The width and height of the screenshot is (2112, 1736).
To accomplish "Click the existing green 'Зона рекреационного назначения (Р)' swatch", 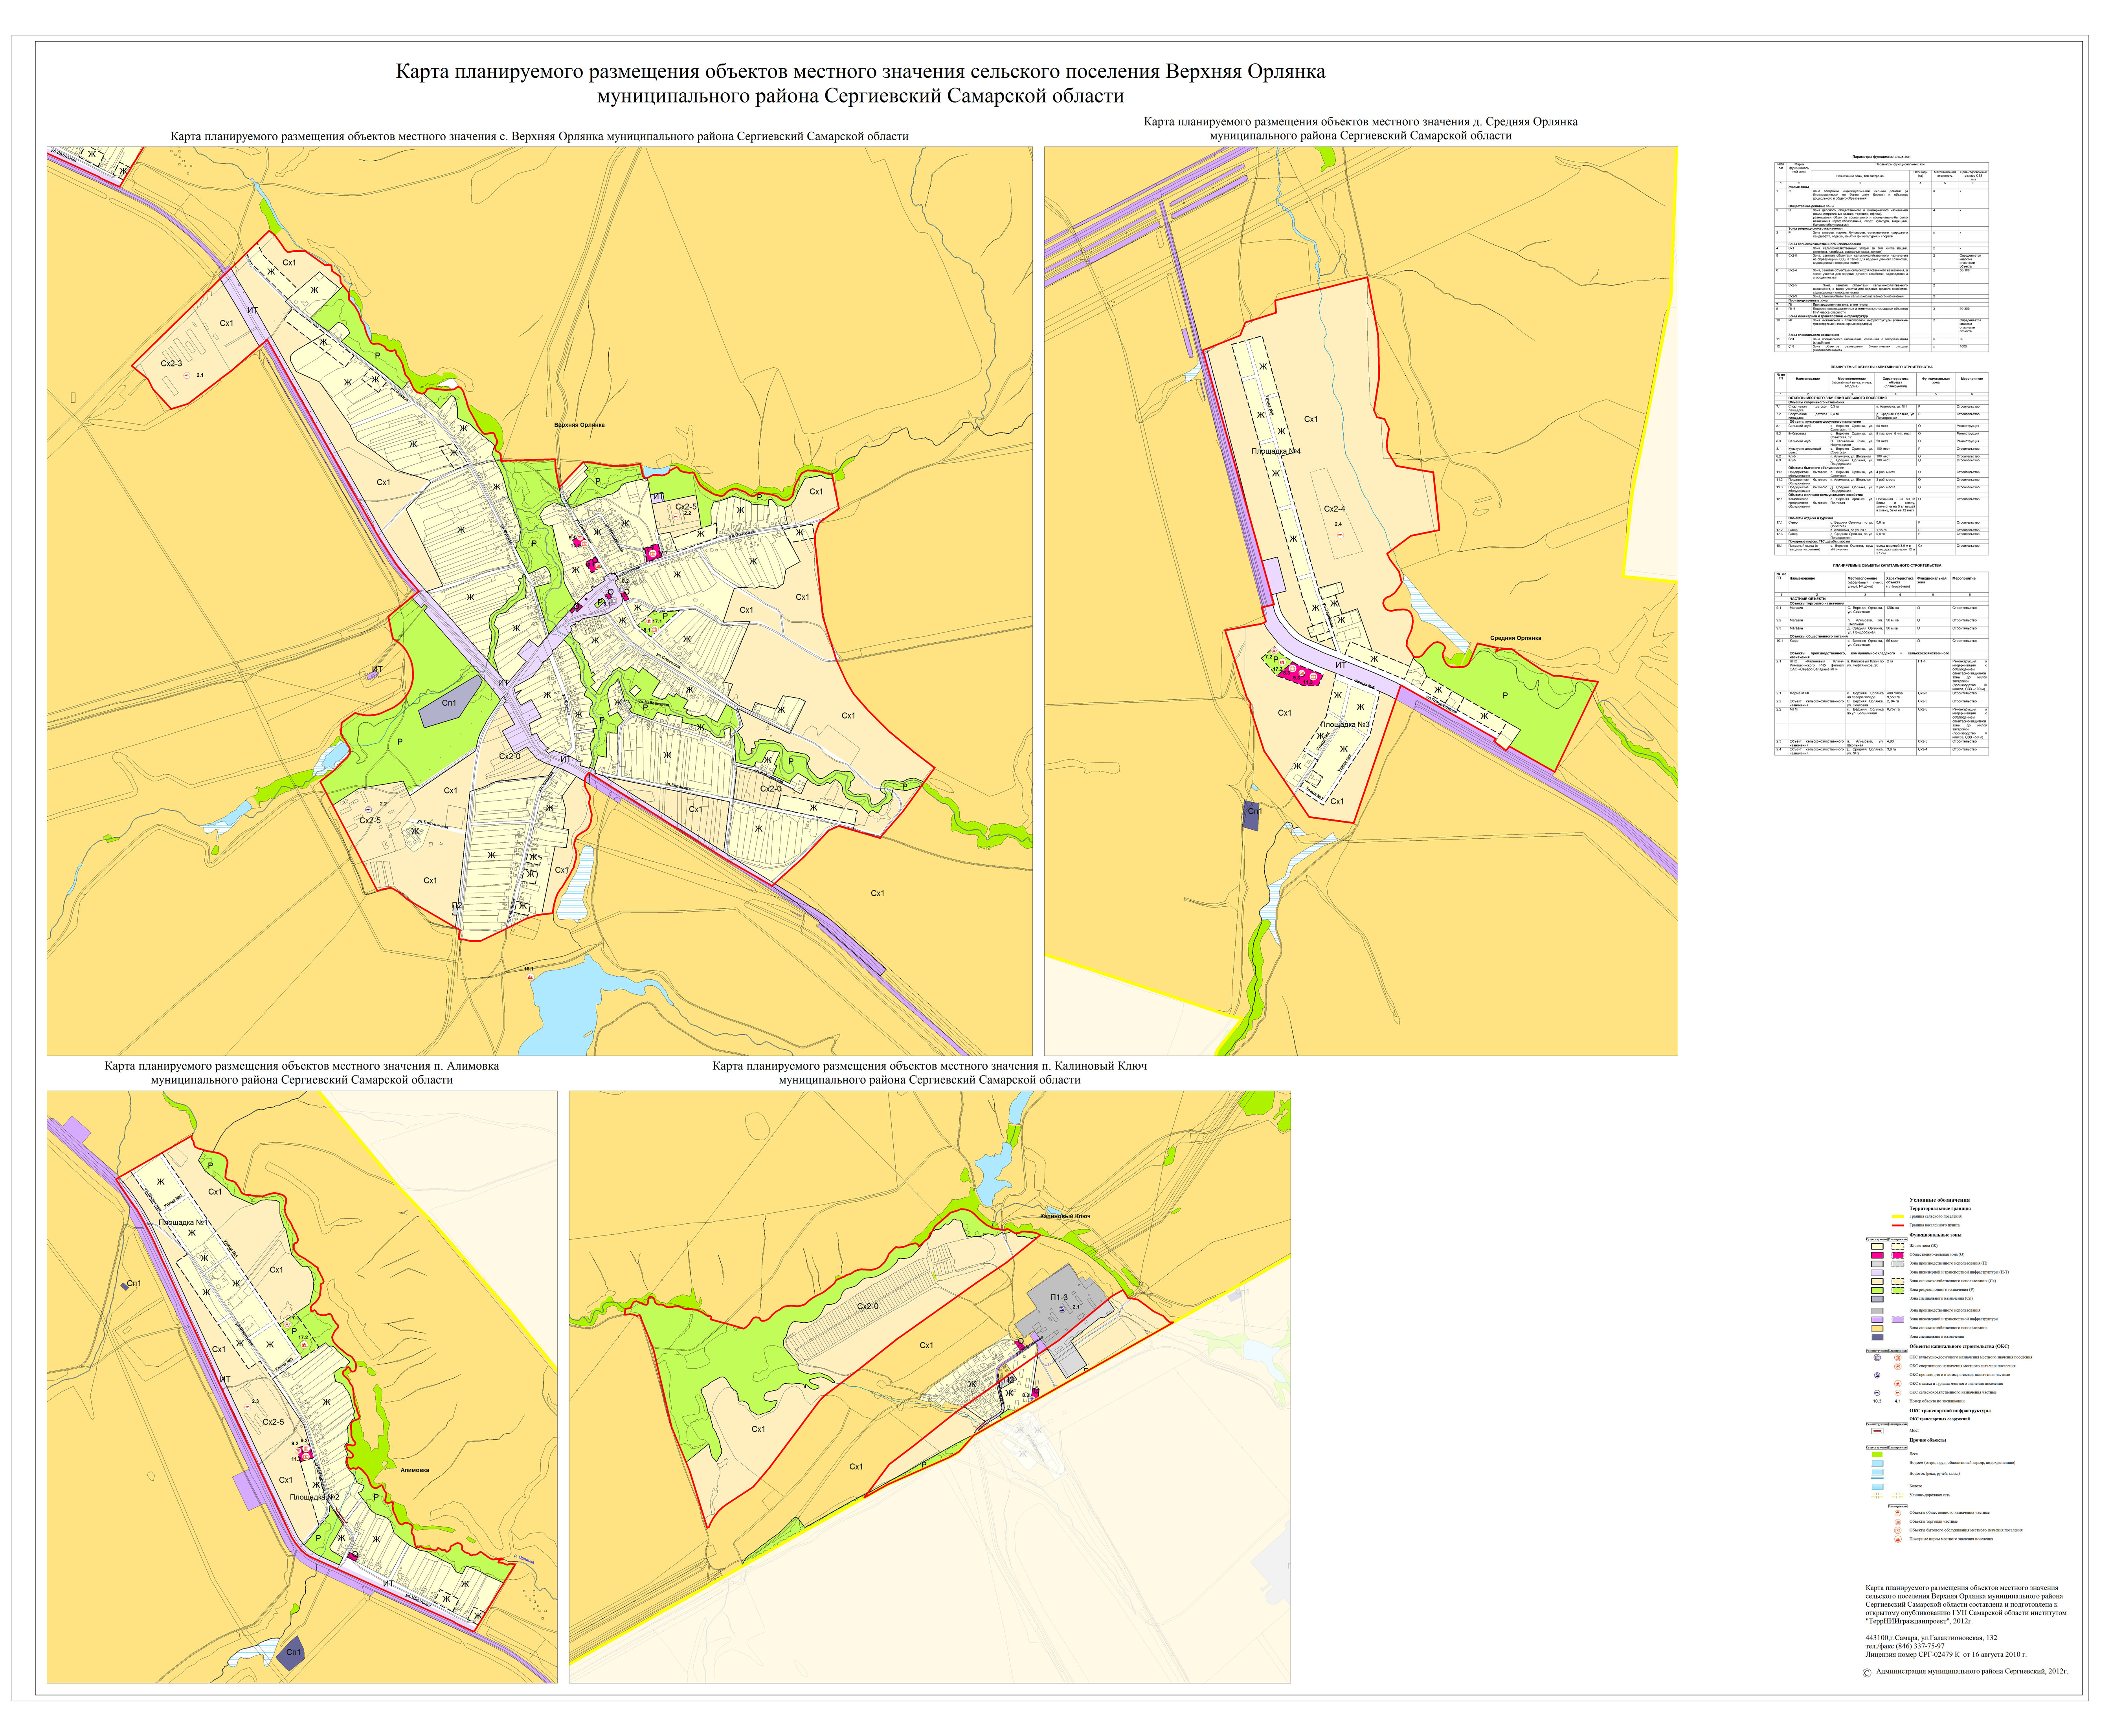I will [1877, 1290].
